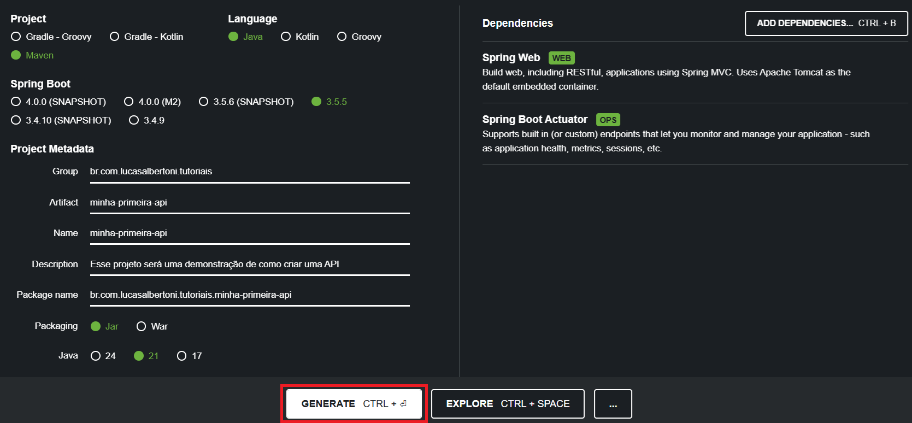The width and height of the screenshot is (912, 423).
Task: Click the Spring Web description text
Action: [666, 79]
